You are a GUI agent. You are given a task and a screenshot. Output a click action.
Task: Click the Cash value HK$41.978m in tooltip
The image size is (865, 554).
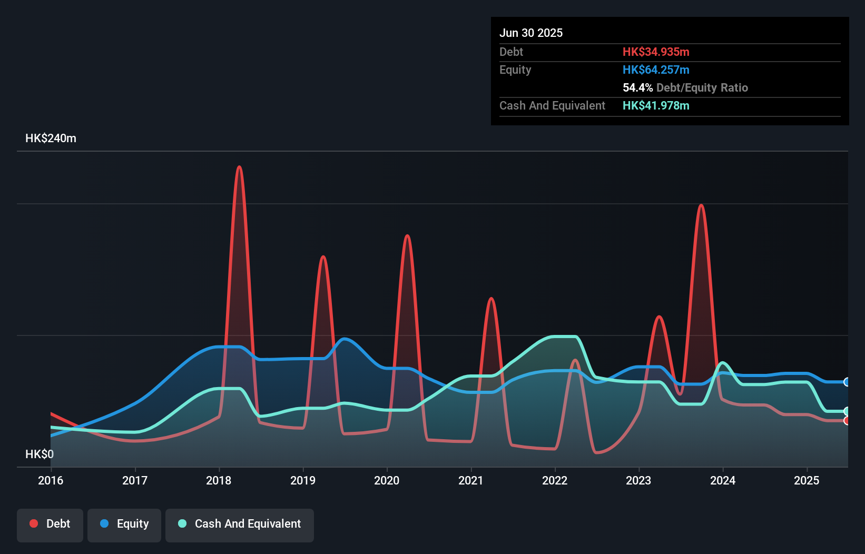pyautogui.click(x=656, y=105)
